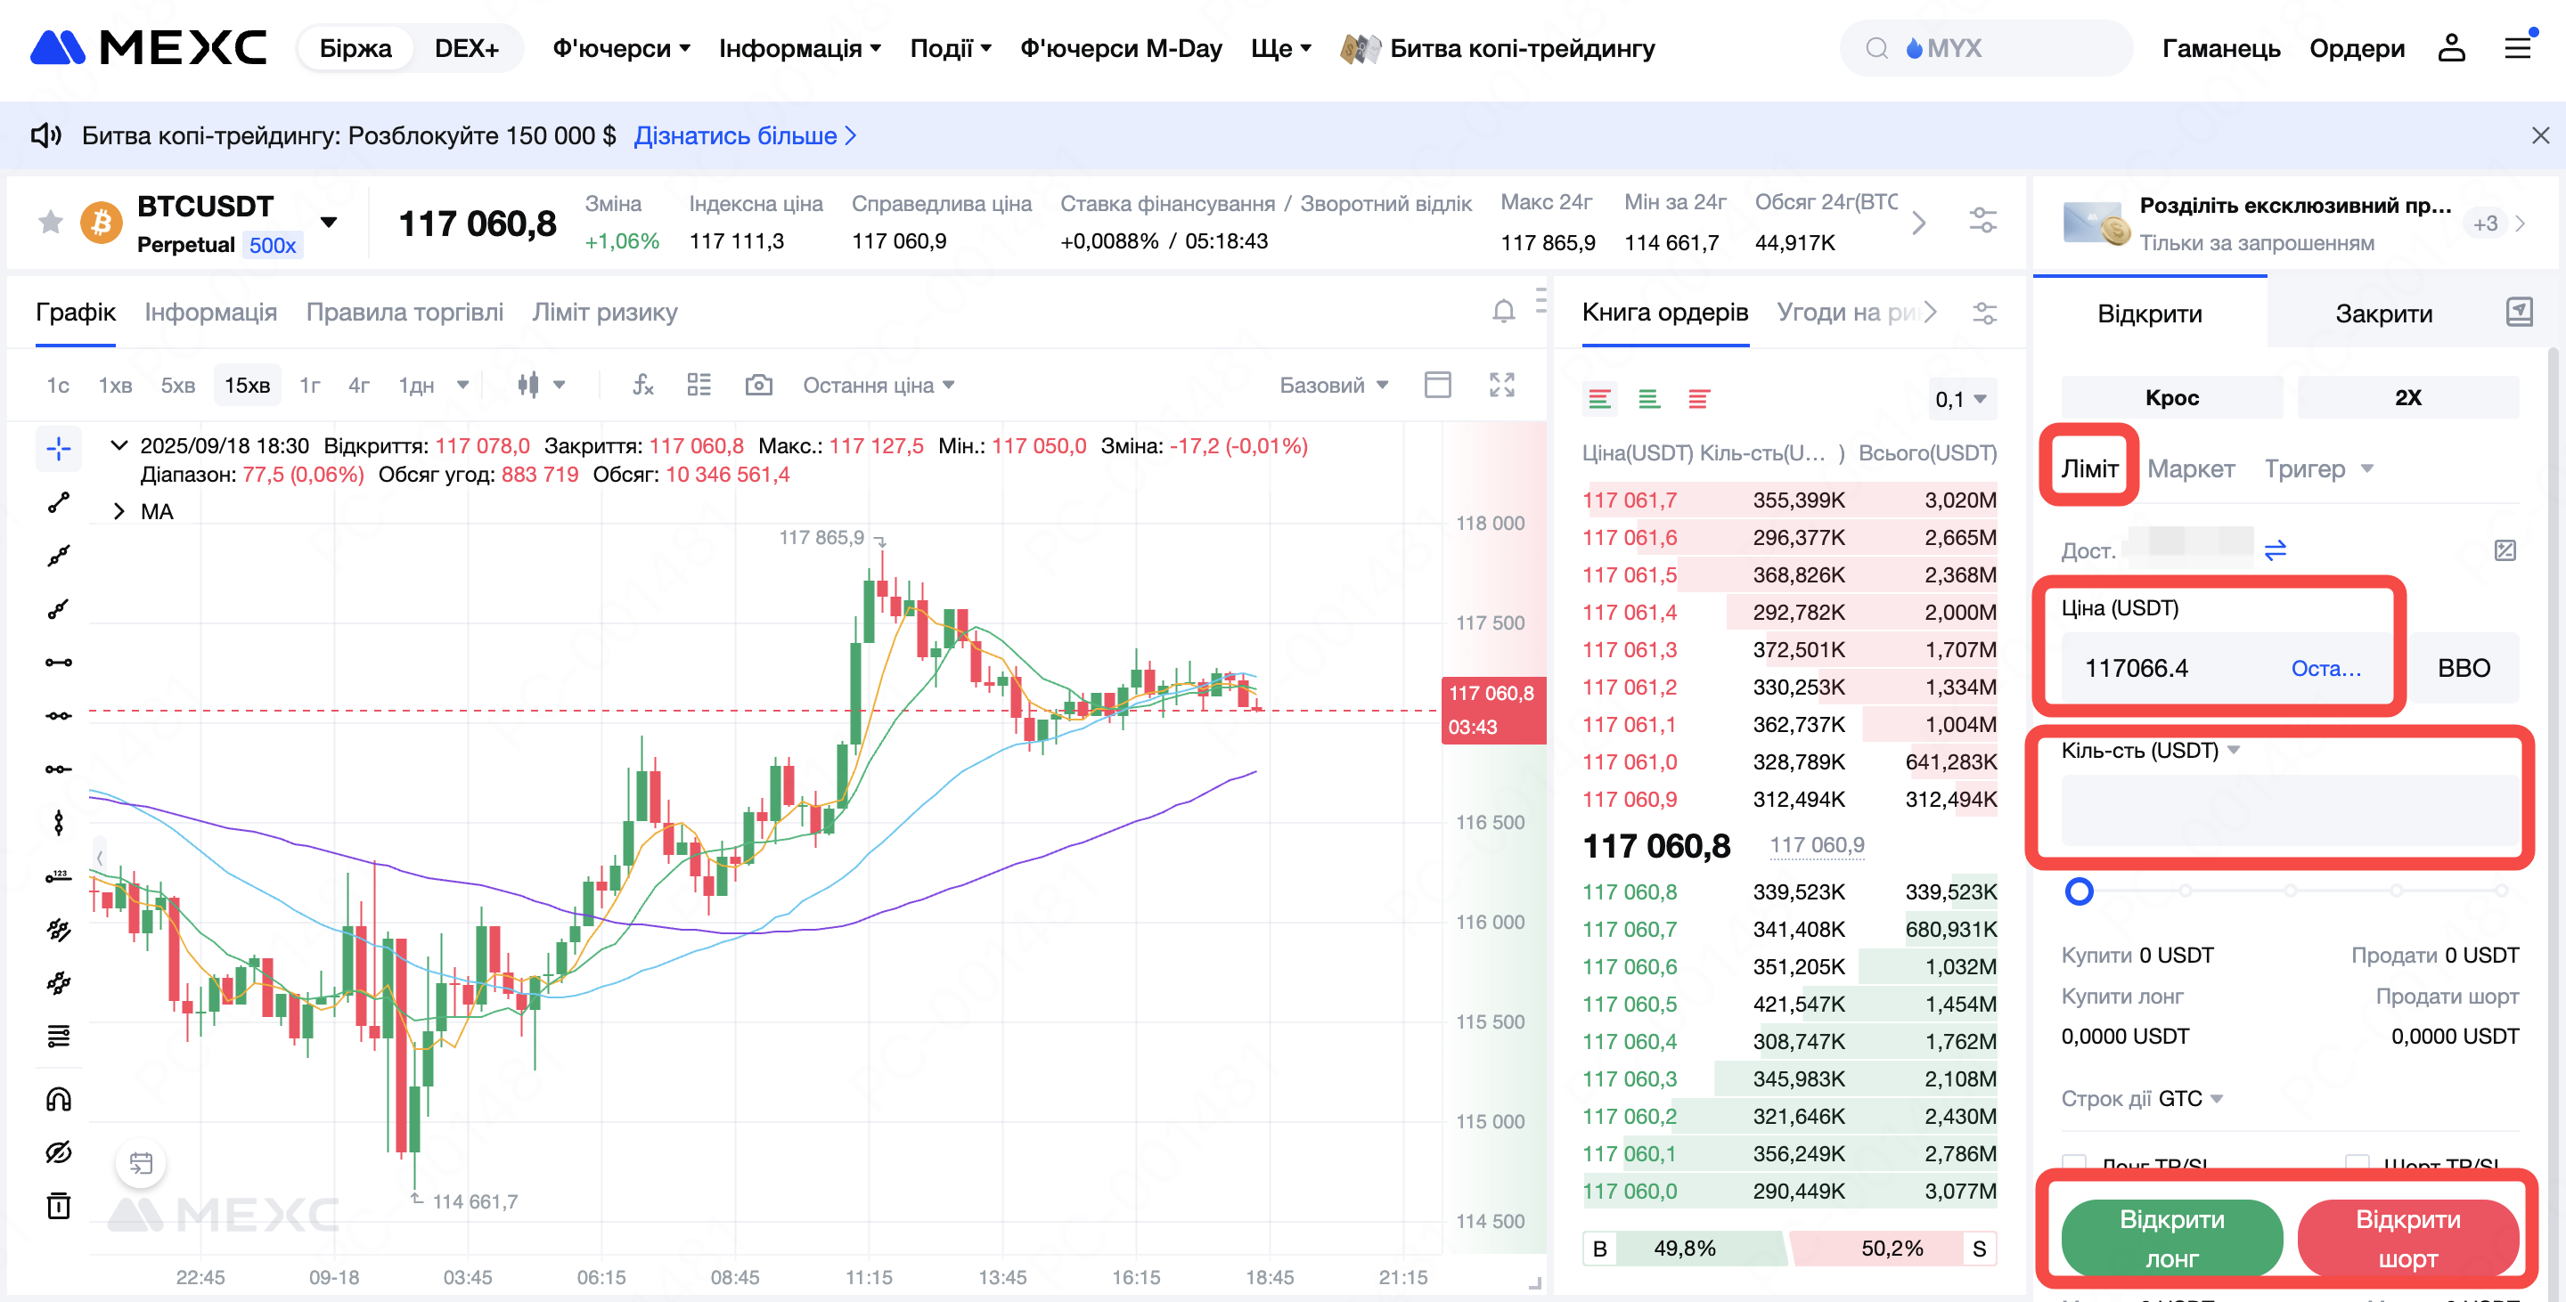Image resolution: width=2566 pixels, height=1302 pixels.
Task: Click the price alert bell icon
Action: click(x=1503, y=313)
